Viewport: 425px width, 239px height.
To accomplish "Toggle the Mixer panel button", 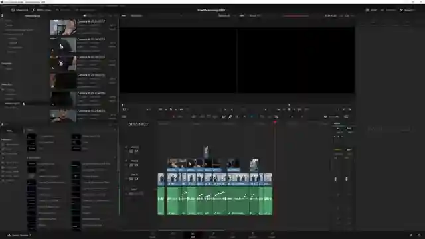I will click(371, 10).
